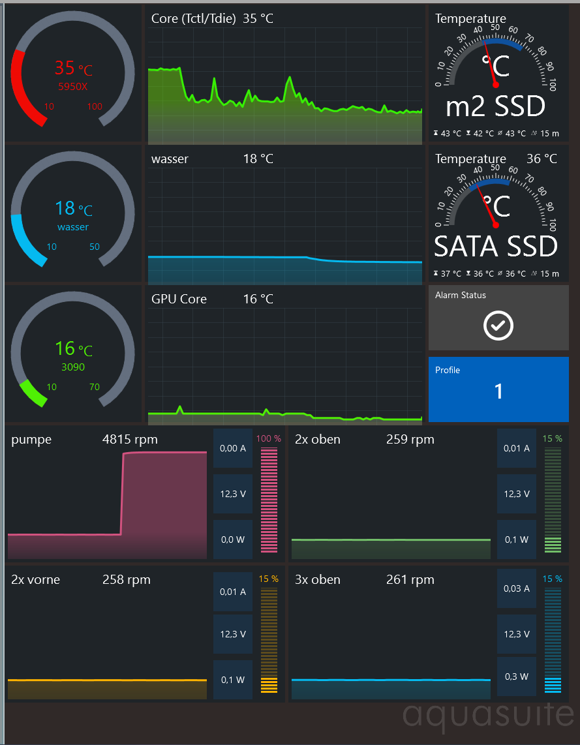
Task: Click the Core (Tctl/Tdie) temperature chart
Action: click(285, 86)
